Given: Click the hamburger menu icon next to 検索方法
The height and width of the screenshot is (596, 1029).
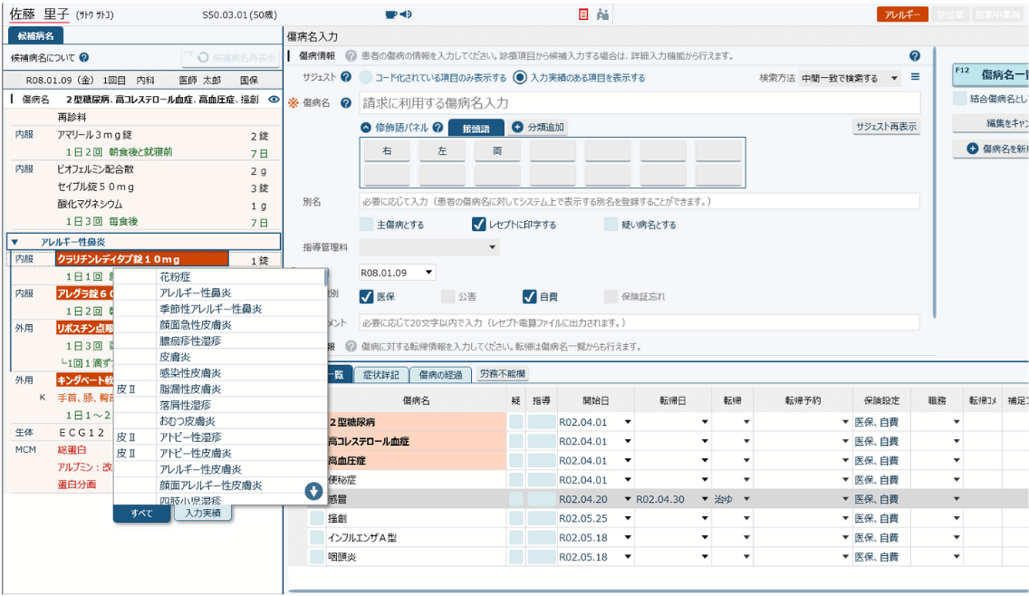Looking at the screenshot, I should pyautogui.click(x=914, y=78).
